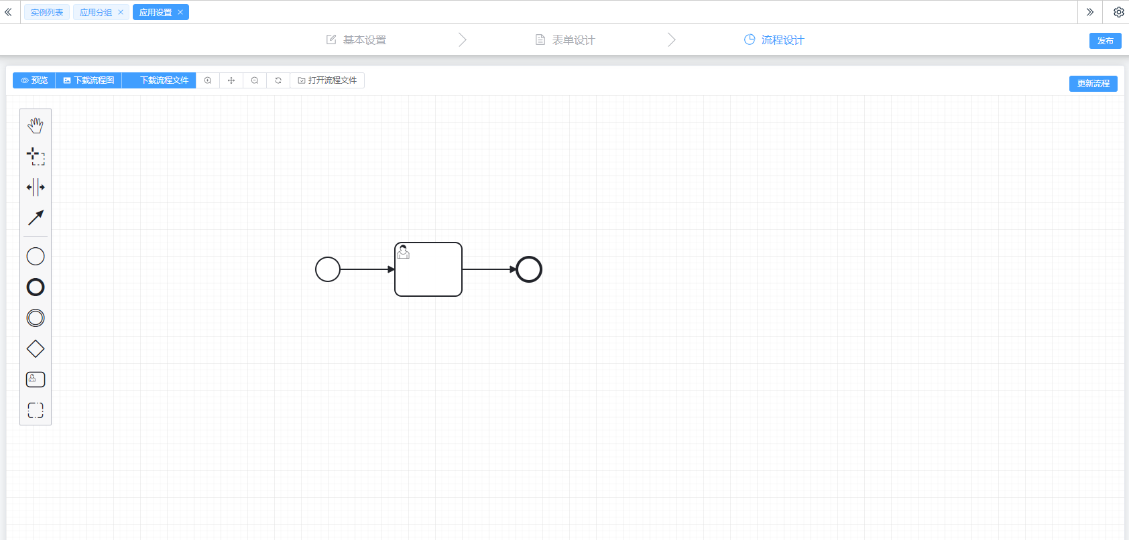This screenshot has height=540, width=1129.
Task: Click the 更新流程 button
Action: click(x=1093, y=84)
